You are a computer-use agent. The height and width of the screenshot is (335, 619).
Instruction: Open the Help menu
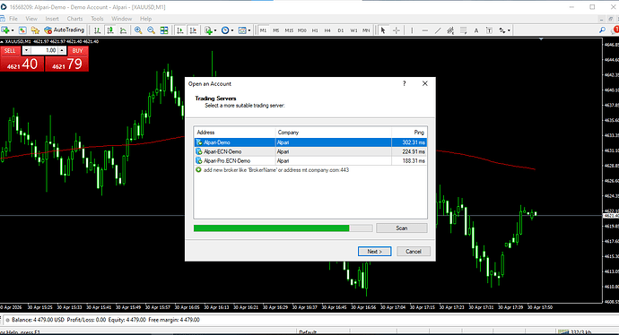click(x=145, y=19)
